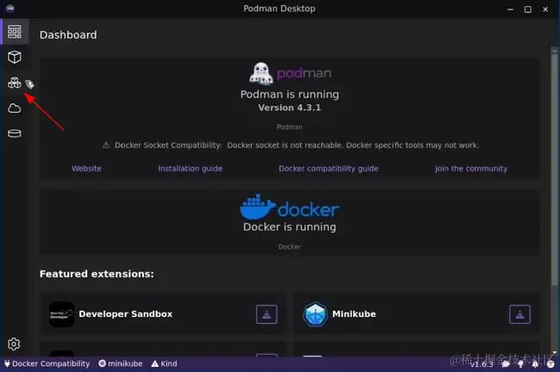The height and width of the screenshot is (372, 560).
Task: Click the scrollbar down arrow
Action: [x=554, y=353]
